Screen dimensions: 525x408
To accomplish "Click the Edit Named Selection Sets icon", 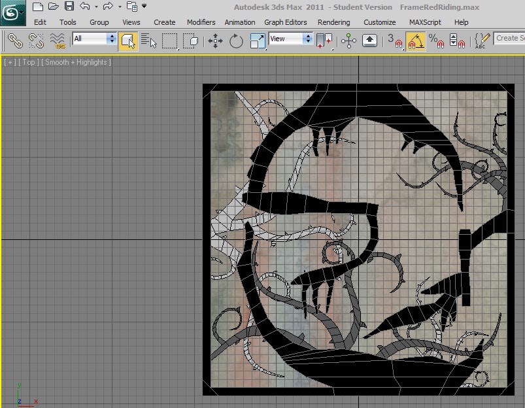I will tap(482, 41).
